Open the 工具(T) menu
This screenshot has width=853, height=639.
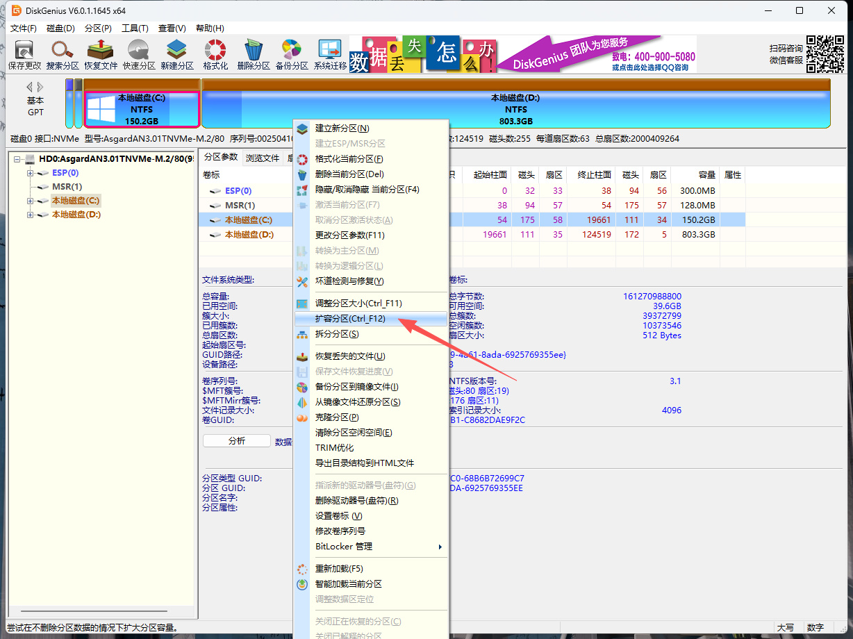[135, 28]
